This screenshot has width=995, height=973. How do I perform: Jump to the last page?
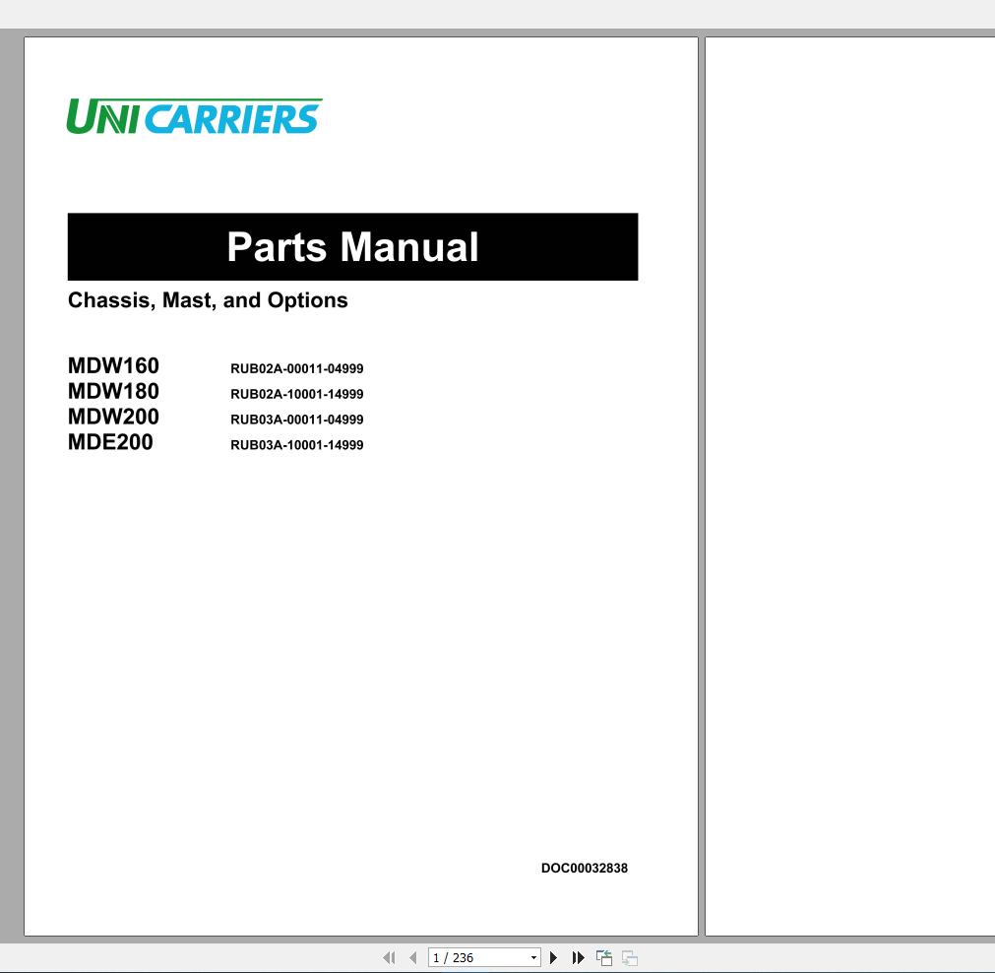[578, 957]
